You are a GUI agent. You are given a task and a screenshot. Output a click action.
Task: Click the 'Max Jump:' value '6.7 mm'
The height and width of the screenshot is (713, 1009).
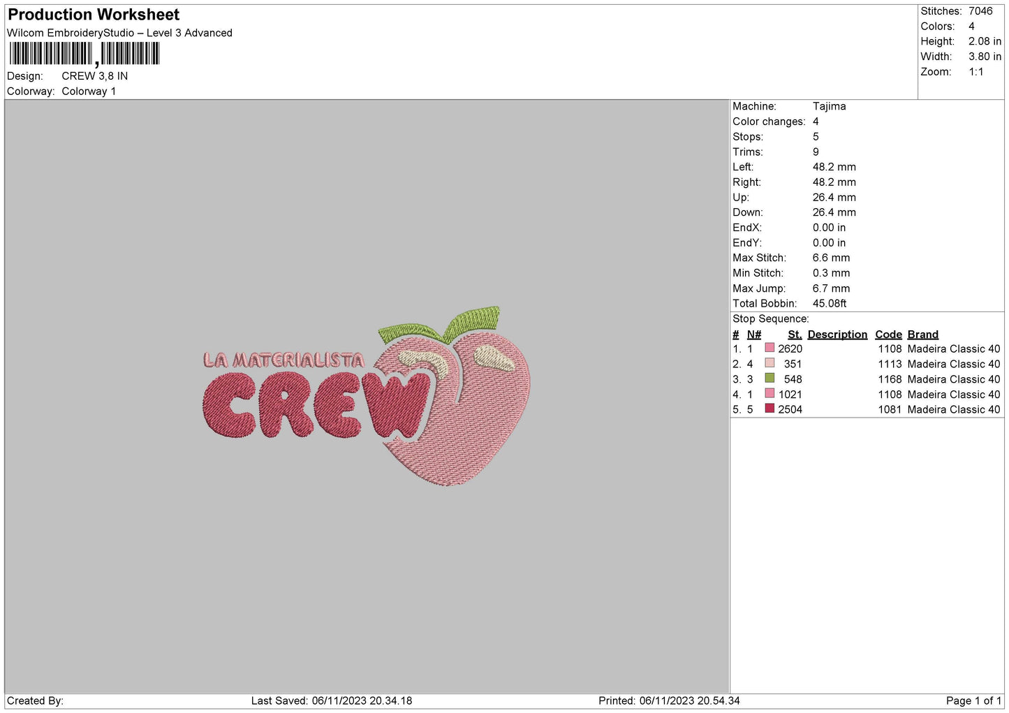coord(831,288)
